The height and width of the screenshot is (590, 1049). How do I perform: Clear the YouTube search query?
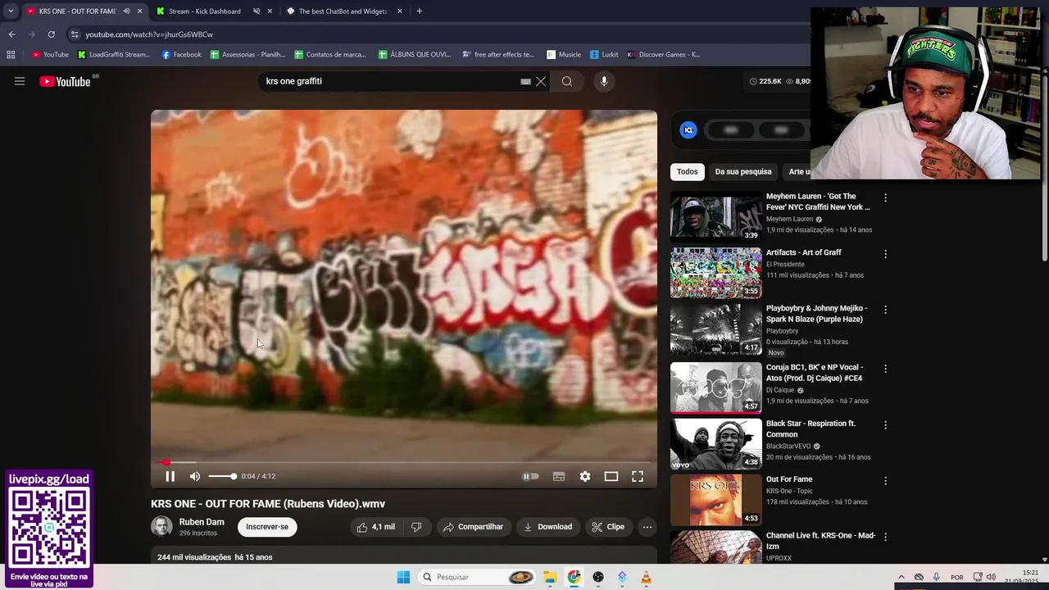point(541,81)
